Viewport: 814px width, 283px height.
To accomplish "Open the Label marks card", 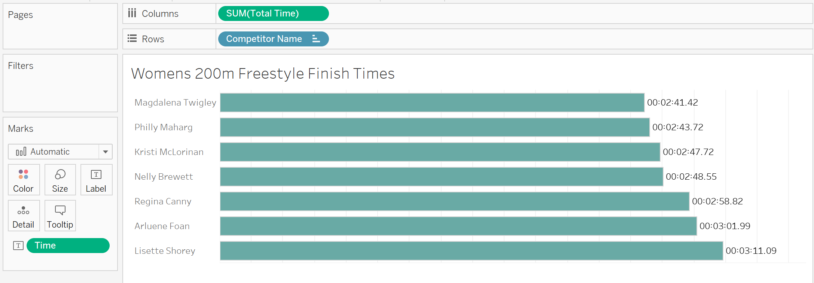I will click(x=96, y=180).
